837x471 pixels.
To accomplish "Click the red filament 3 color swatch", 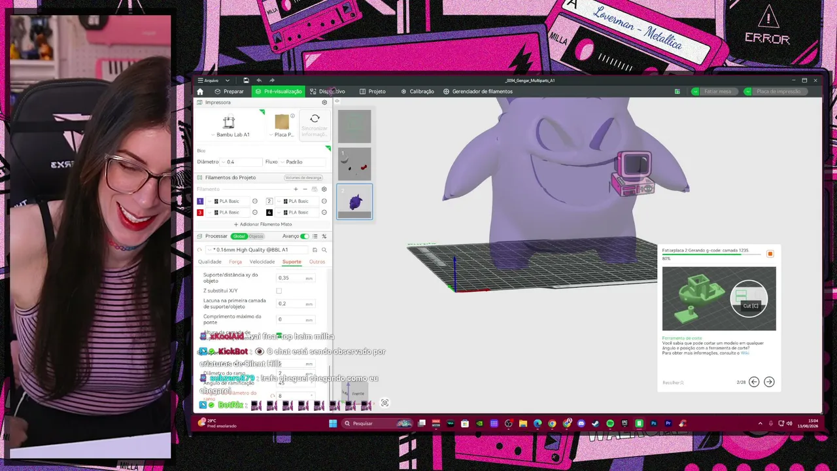I will click(200, 213).
